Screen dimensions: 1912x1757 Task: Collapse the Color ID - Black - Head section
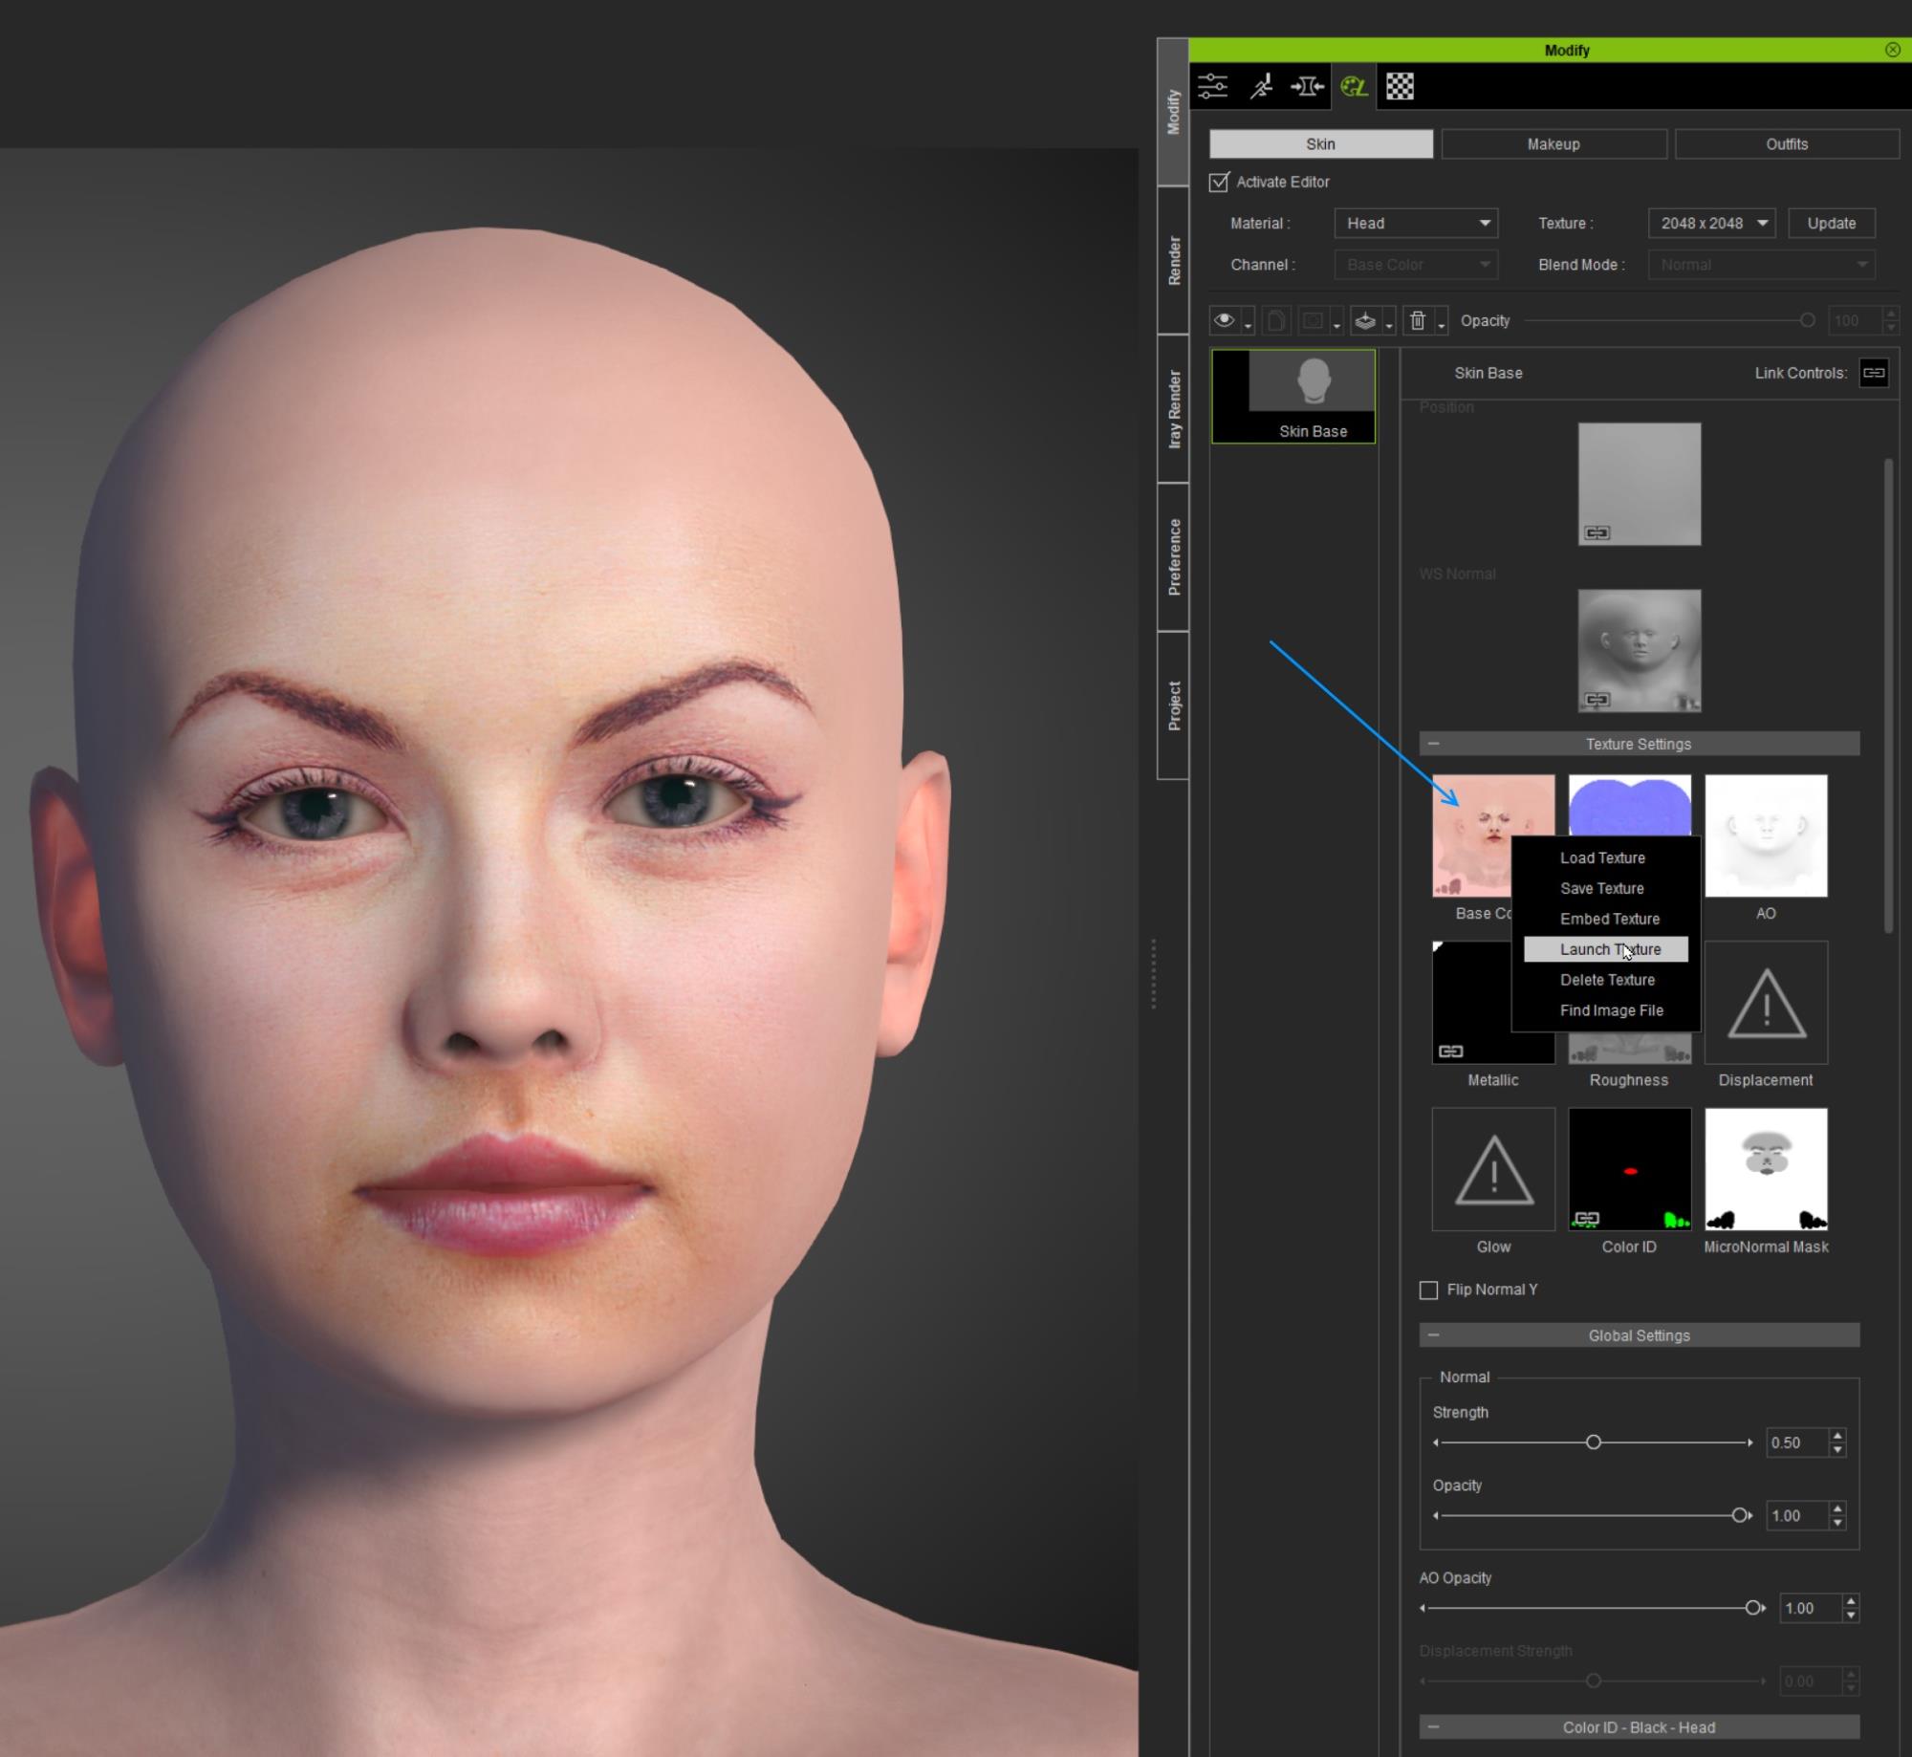coord(1433,1727)
